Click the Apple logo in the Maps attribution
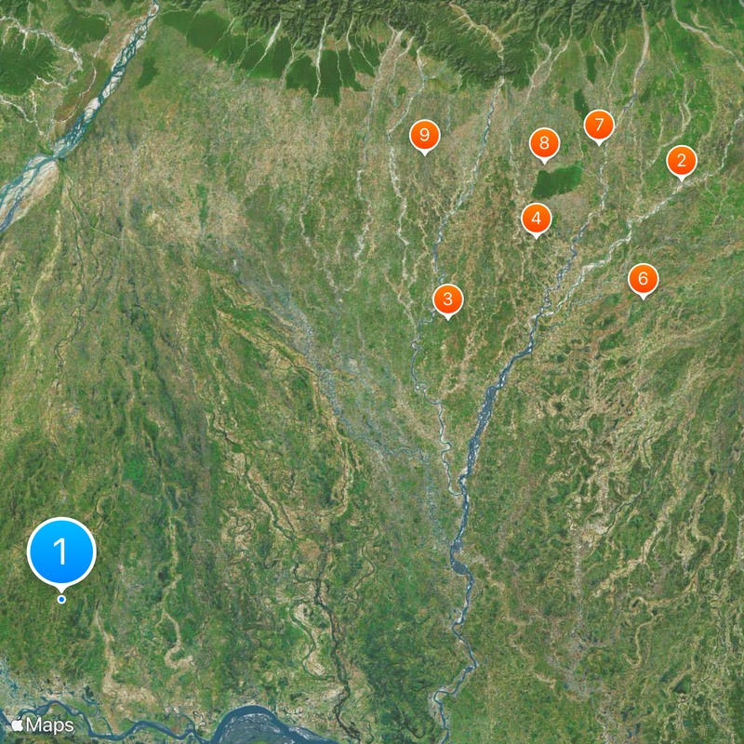This screenshot has width=744, height=744. coord(18,724)
